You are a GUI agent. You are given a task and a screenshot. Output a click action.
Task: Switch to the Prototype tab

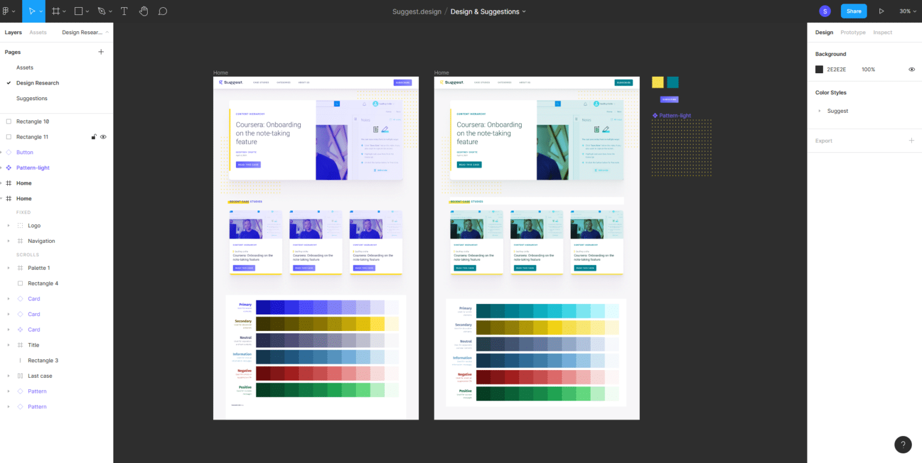pos(852,32)
